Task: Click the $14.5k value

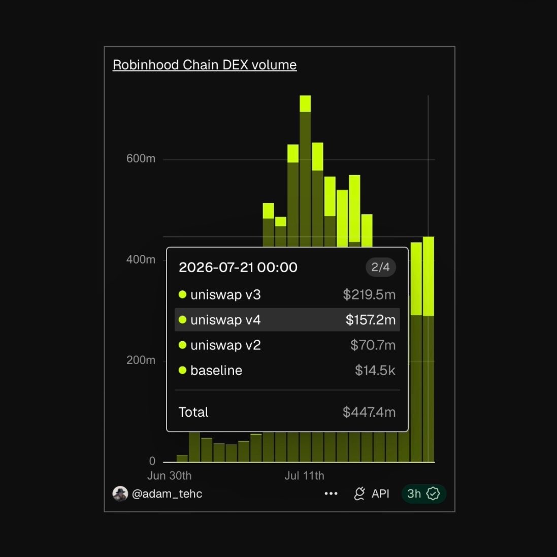Action: click(375, 370)
